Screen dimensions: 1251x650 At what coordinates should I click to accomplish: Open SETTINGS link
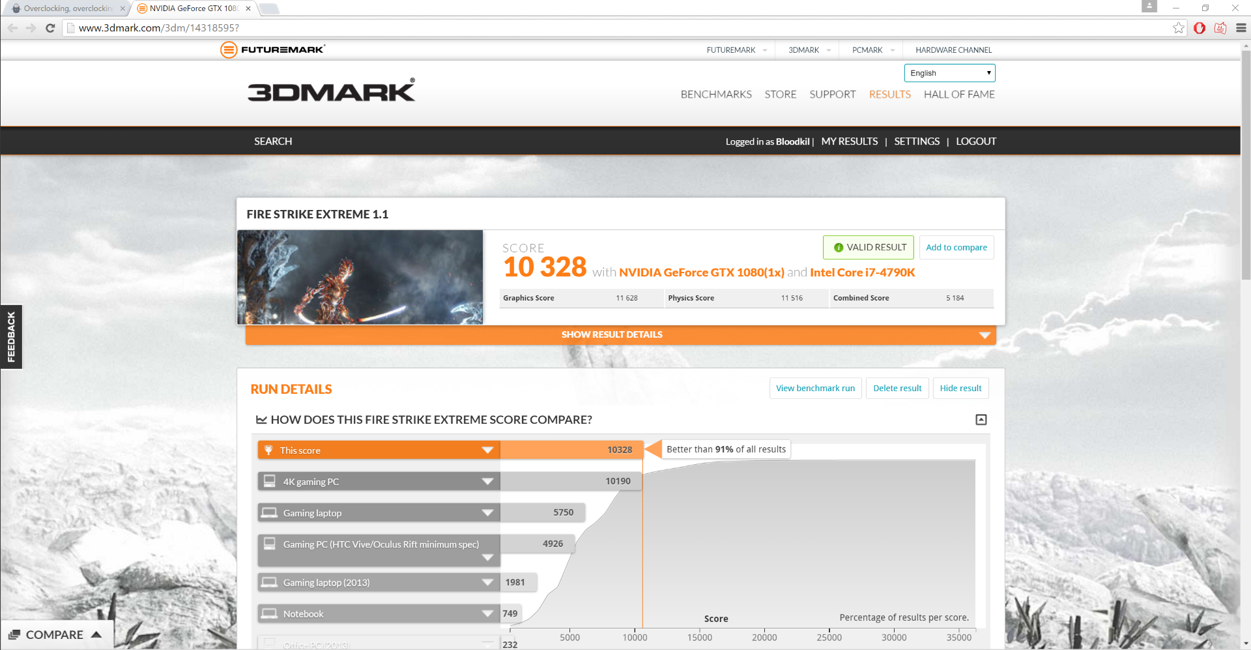[917, 141]
